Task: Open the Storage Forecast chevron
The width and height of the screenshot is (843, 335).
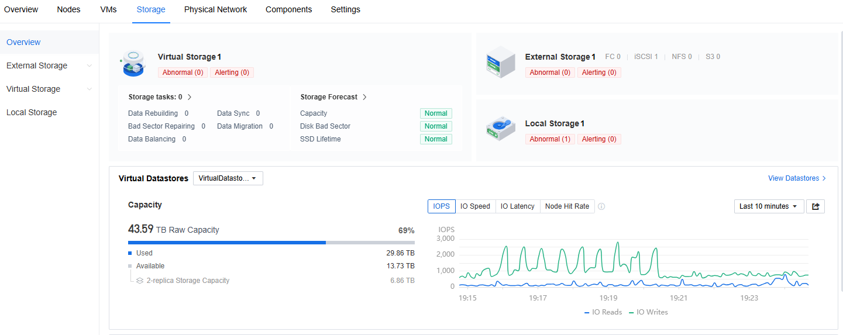Action: [x=364, y=97]
